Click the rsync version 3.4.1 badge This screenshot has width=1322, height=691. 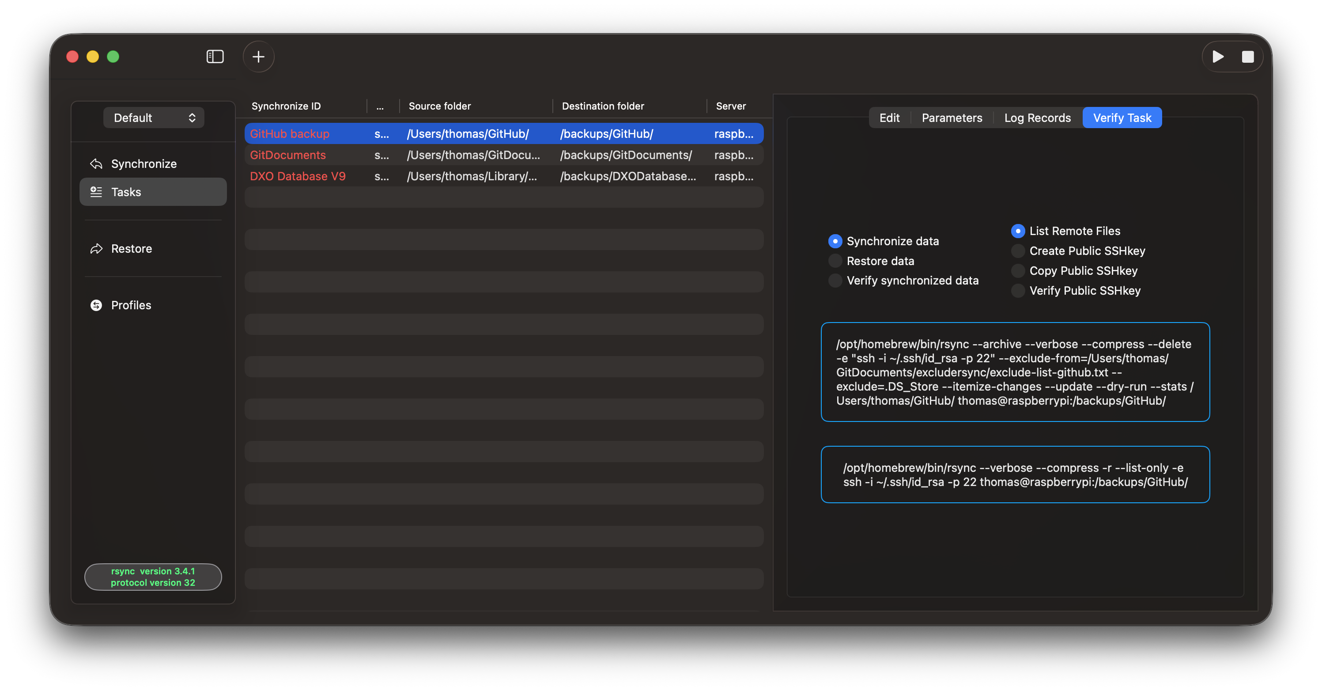(x=153, y=577)
